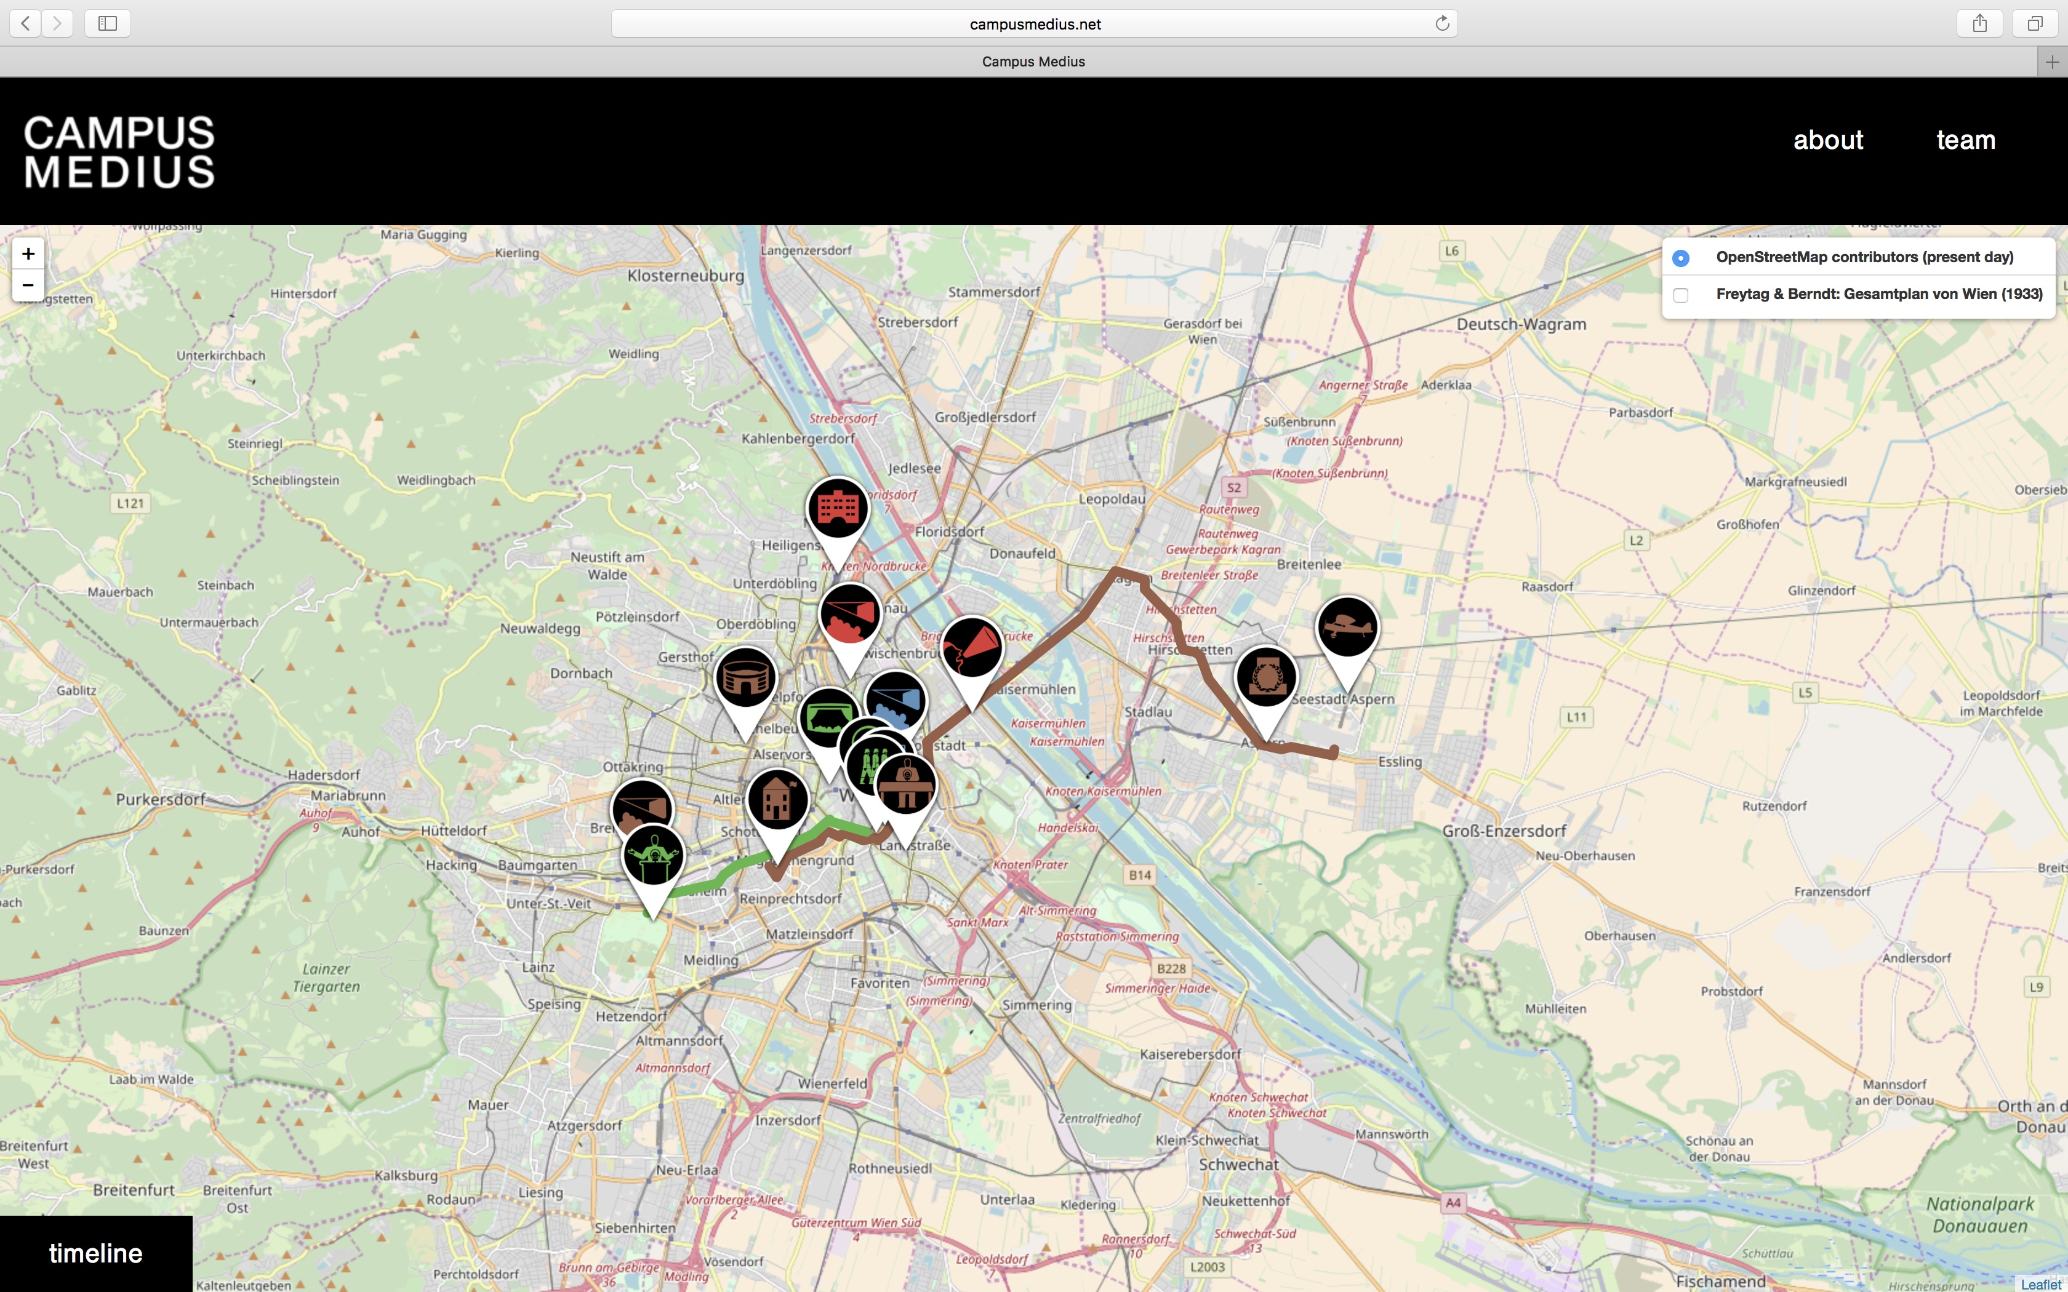
Task: Click the red building marker
Action: click(838, 508)
